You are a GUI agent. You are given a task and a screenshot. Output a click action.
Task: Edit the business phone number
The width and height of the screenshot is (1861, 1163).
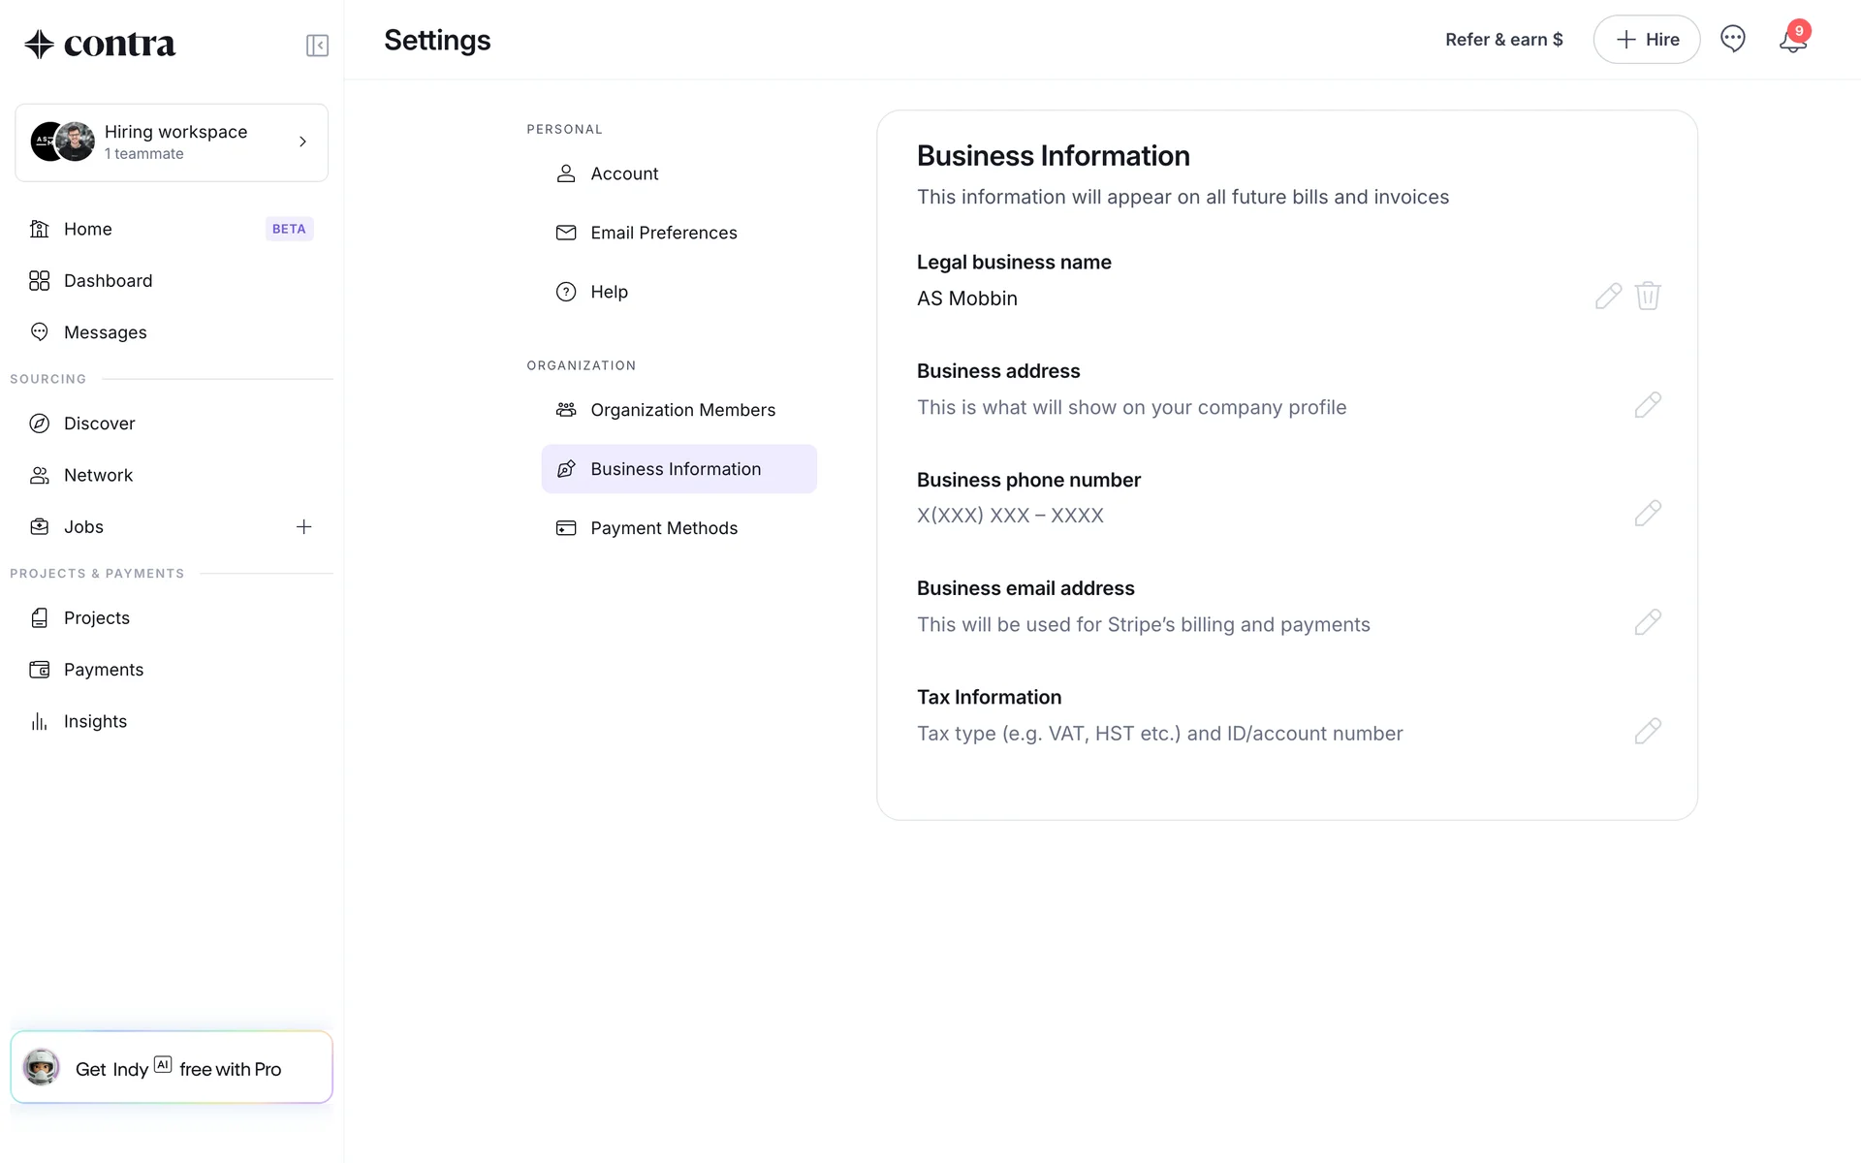(1648, 514)
